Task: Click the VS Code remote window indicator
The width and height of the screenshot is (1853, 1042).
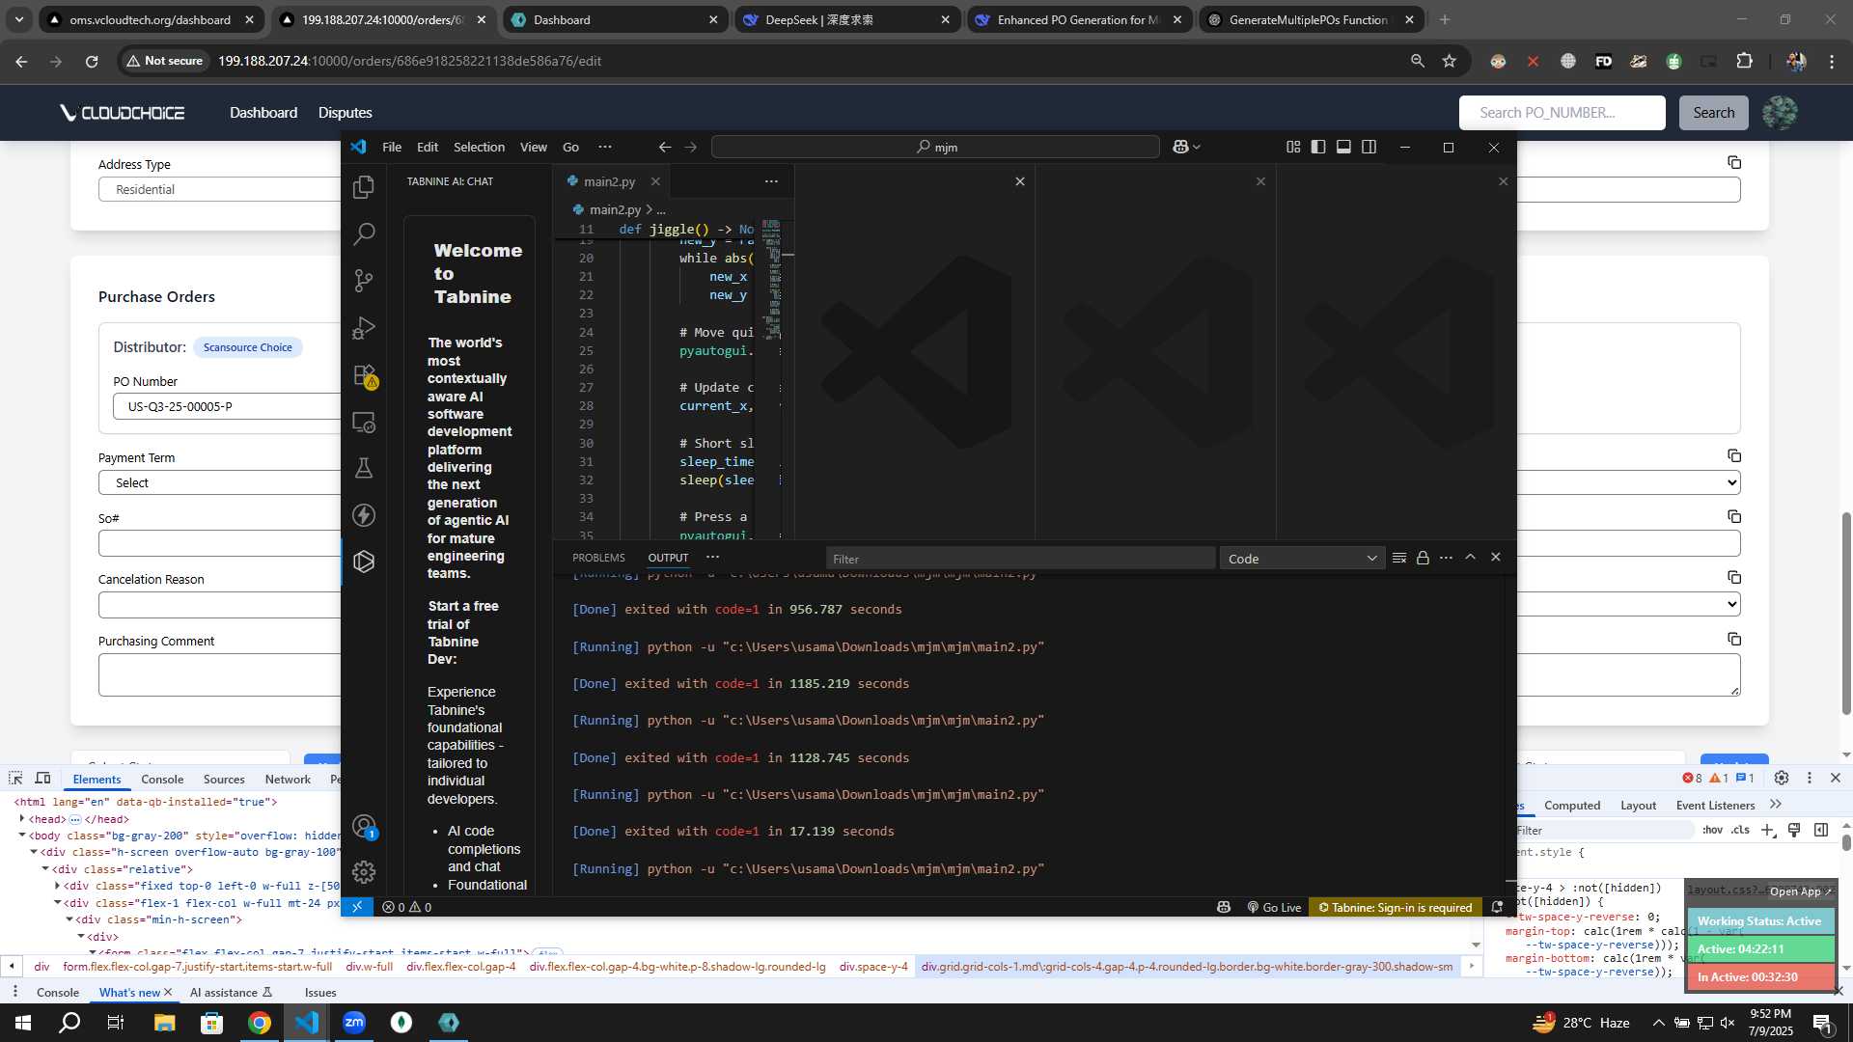Action: [x=357, y=907]
